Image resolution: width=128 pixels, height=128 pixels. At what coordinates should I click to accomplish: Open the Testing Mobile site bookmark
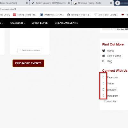[x=25, y=15]
